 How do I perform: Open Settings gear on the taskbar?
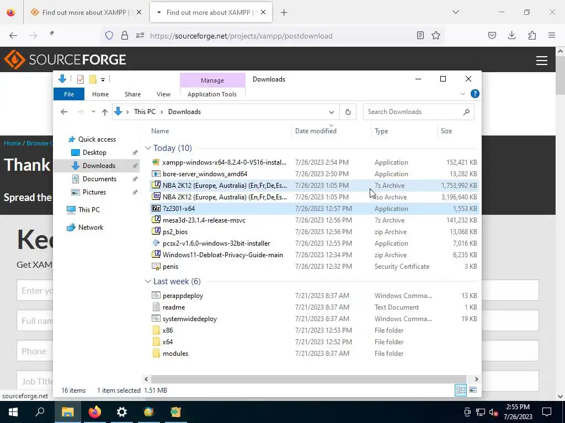click(x=122, y=412)
